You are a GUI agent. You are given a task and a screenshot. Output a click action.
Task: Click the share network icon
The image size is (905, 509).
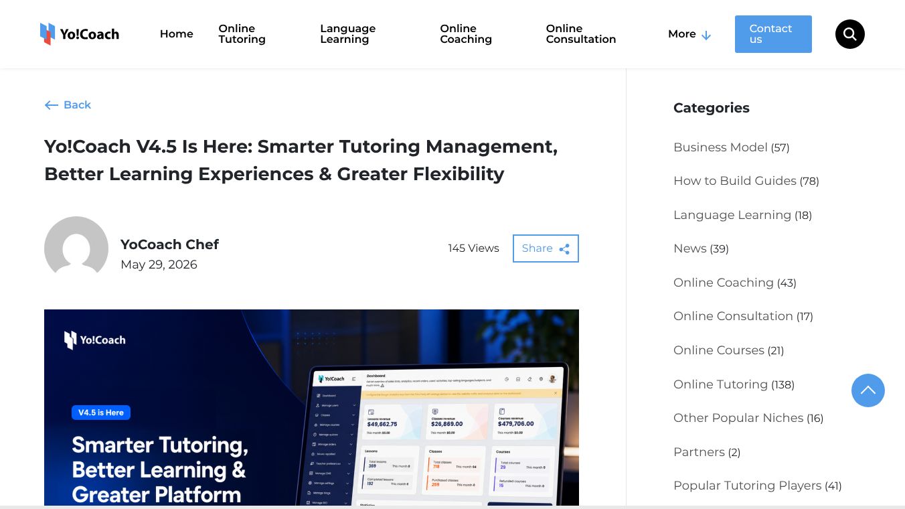[564, 249]
